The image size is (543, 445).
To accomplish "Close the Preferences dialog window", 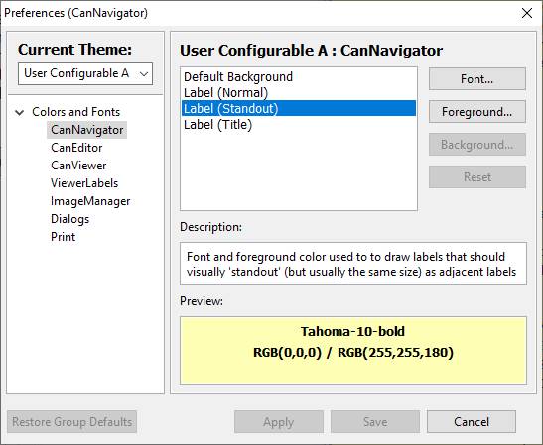I will point(527,13).
